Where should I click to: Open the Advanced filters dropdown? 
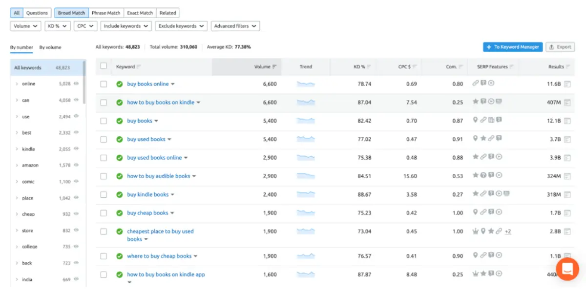(235, 26)
